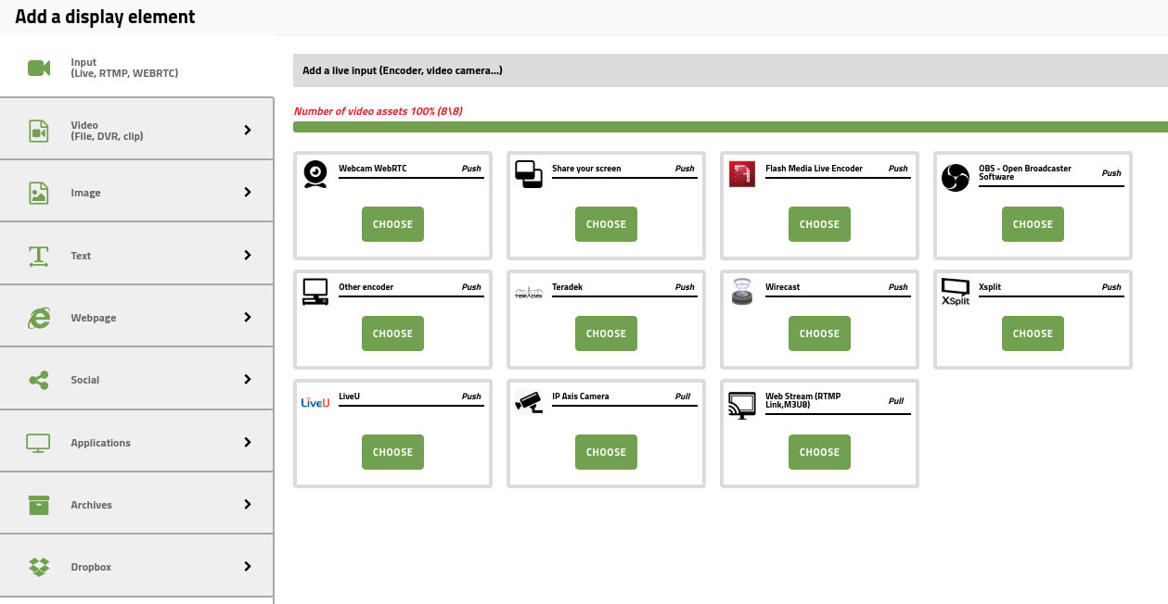Click the OBS Open Broadcaster logo icon
The image size is (1168, 604).
point(956,177)
